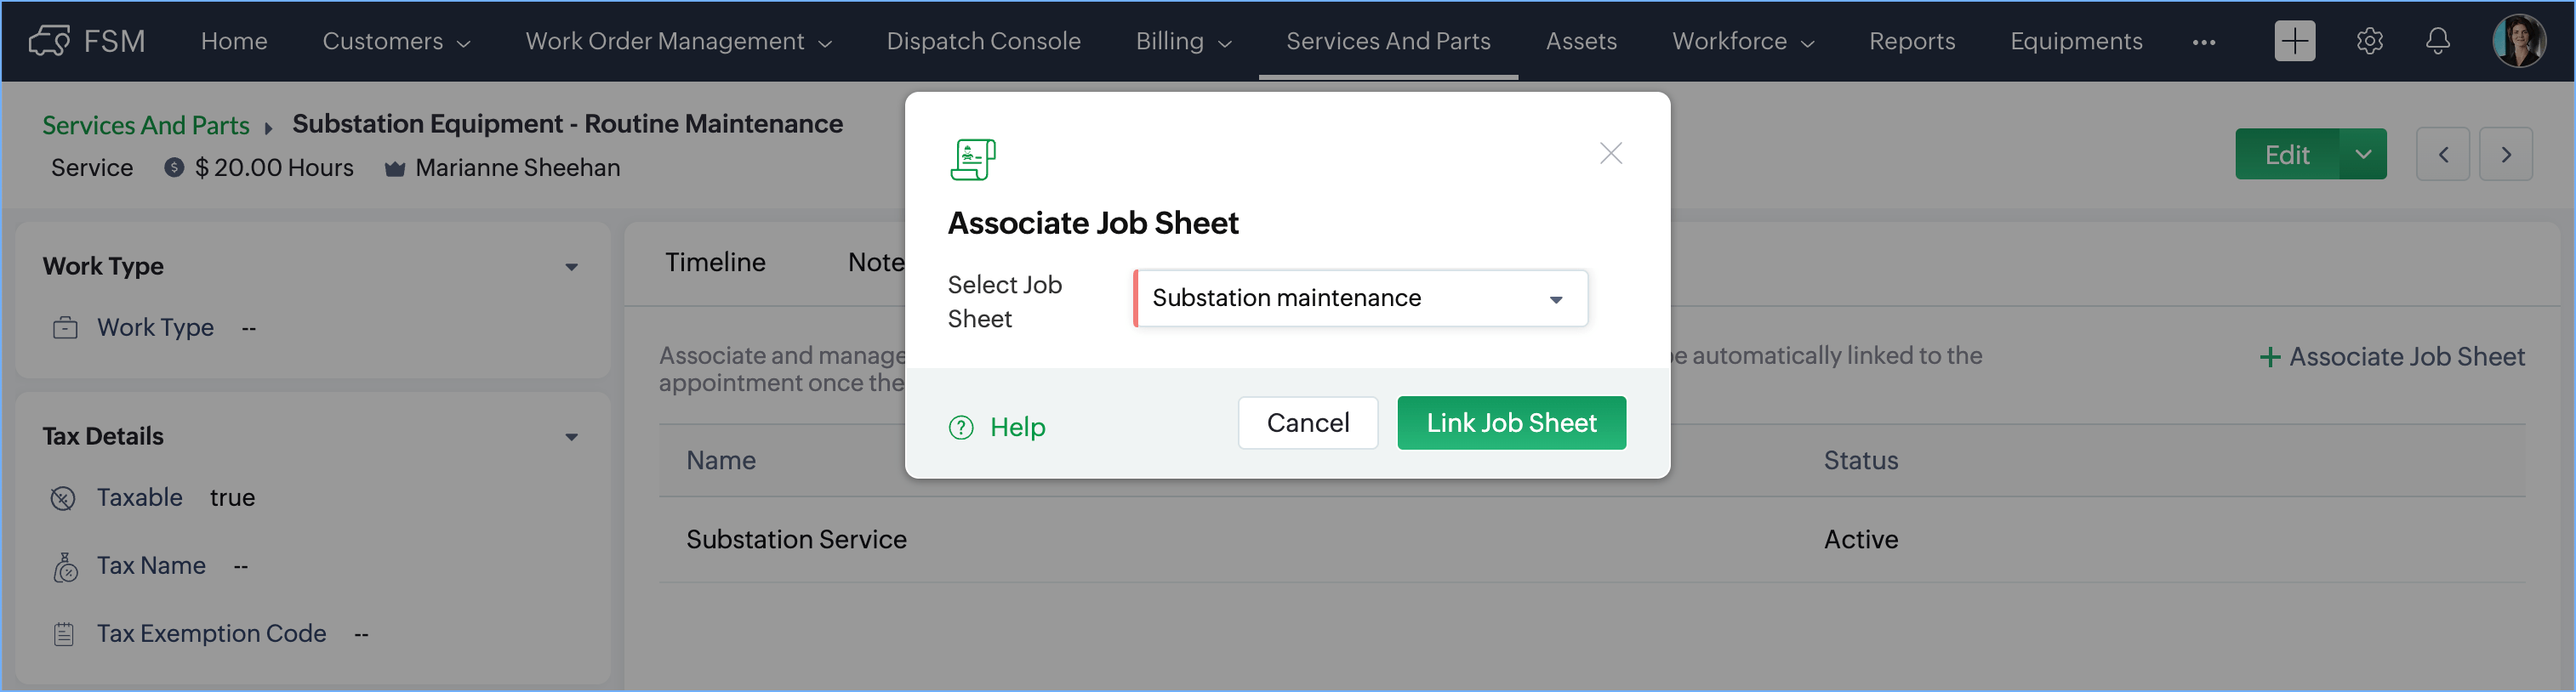Click the Link Job Sheet button
2576x692 pixels.
(1511, 423)
